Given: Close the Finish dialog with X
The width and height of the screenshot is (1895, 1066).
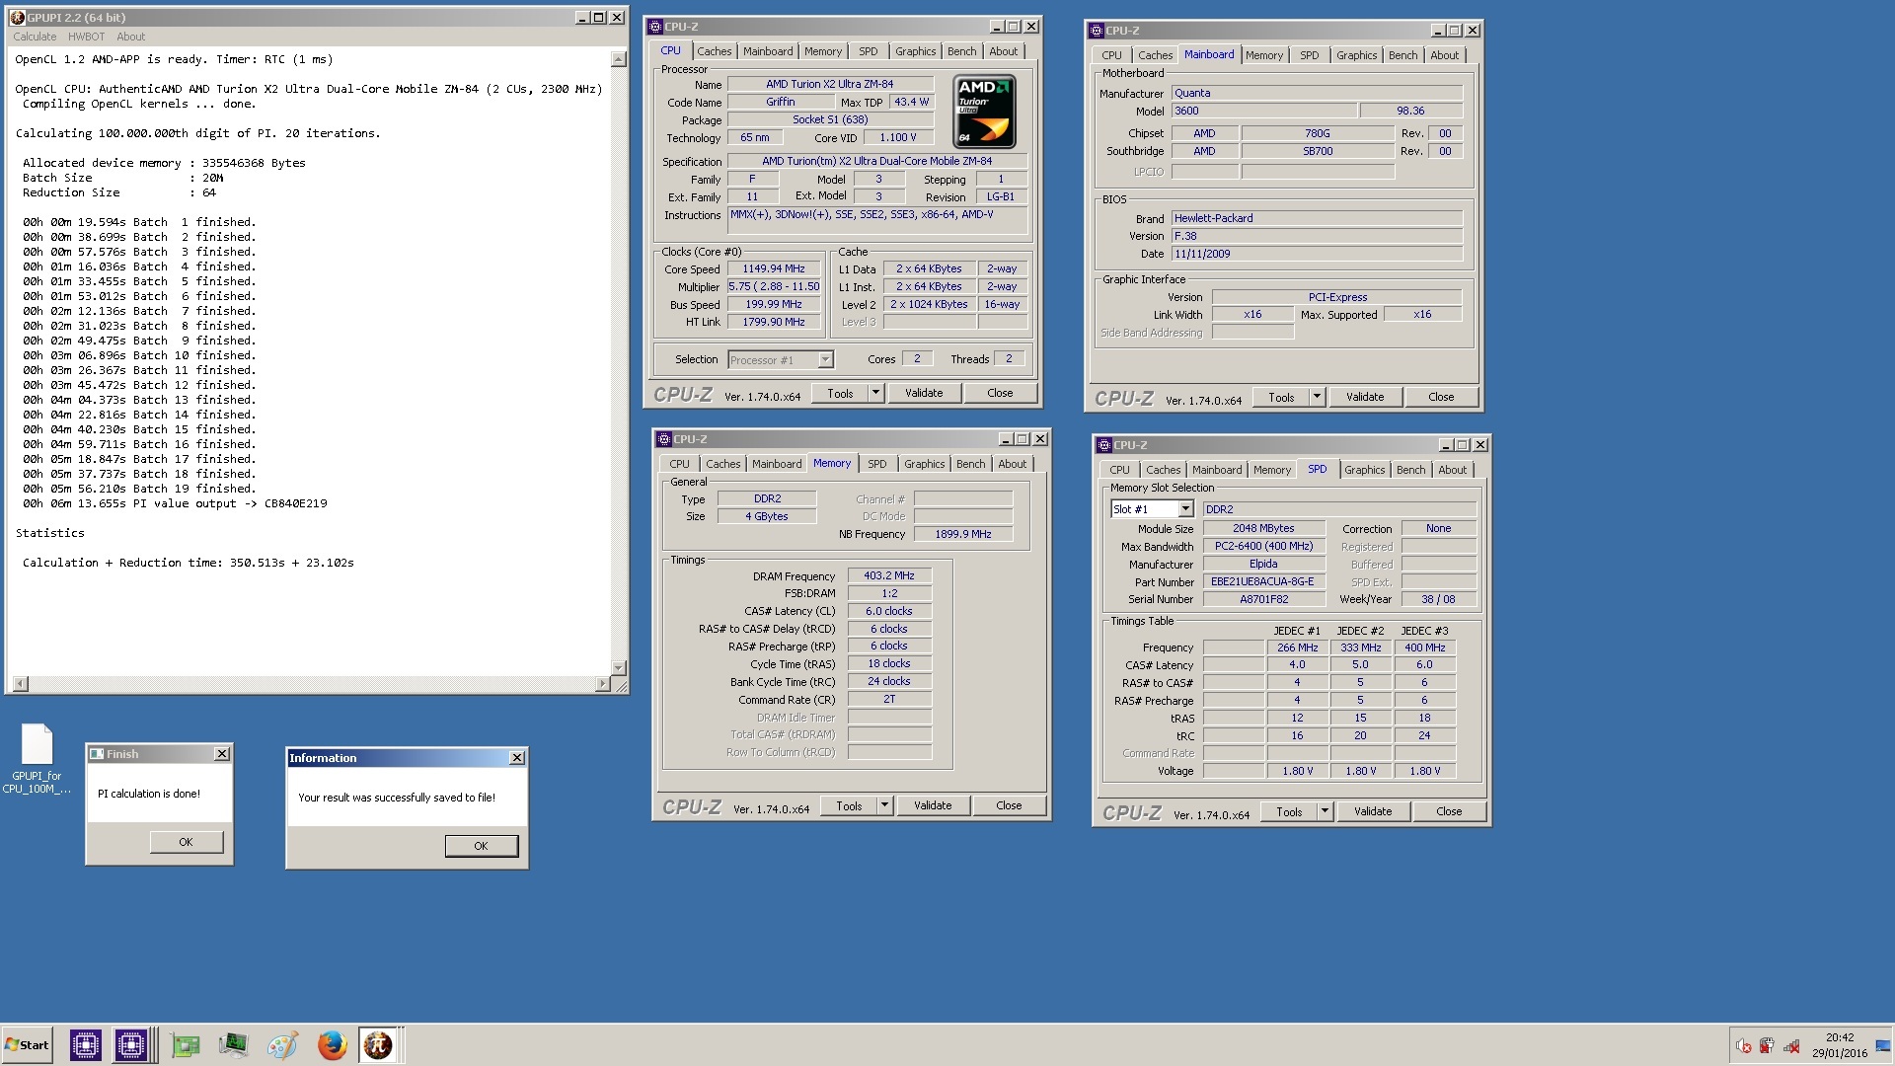Looking at the screenshot, I should (222, 754).
